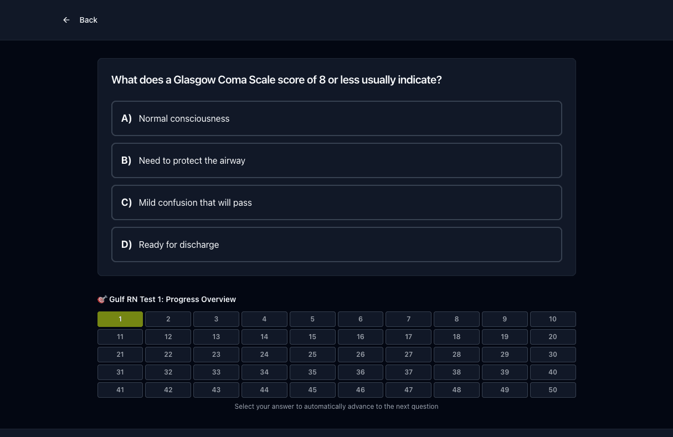Jump to question 10
This screenshot has width=673, height=437.
click(x=553, y=319)
